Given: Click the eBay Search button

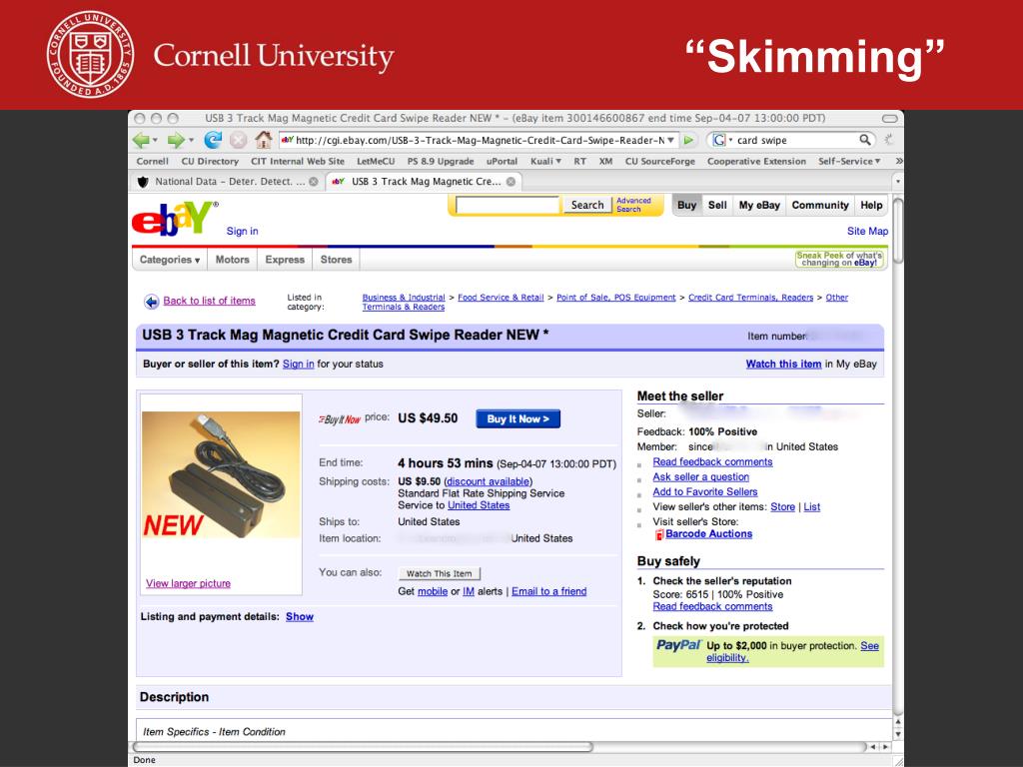Looking at the screenshot, I should pyautogui.click(x=587, y=205).
